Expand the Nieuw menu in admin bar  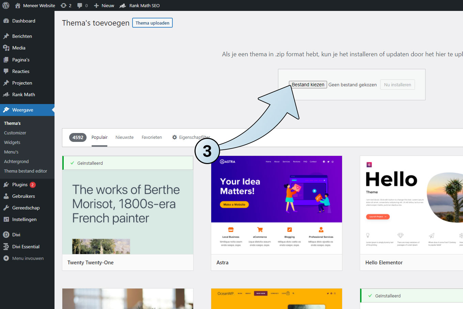point(104,5)
